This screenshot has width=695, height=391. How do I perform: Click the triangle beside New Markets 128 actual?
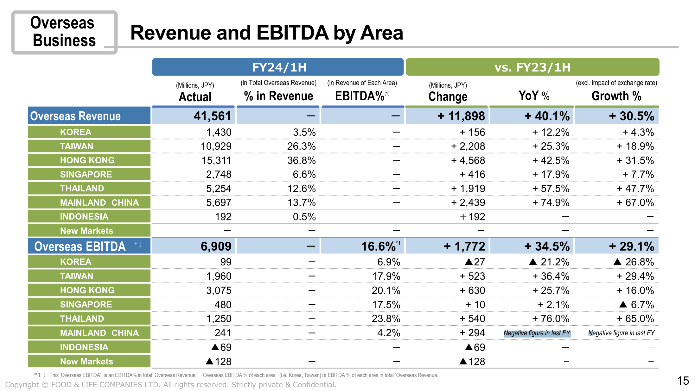pos(210,361)
